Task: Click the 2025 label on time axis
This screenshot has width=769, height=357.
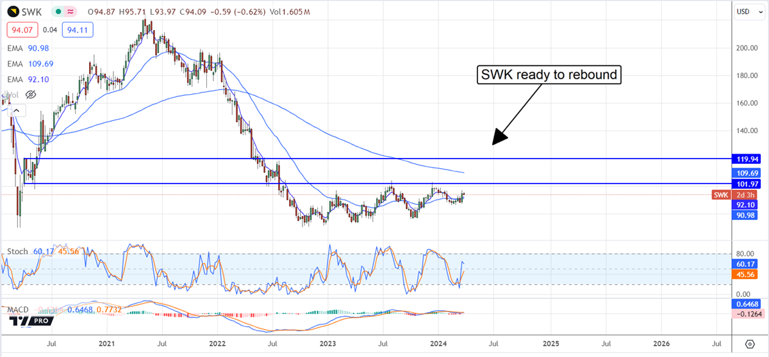Action: pyautogui.click(x=551, y=343)
